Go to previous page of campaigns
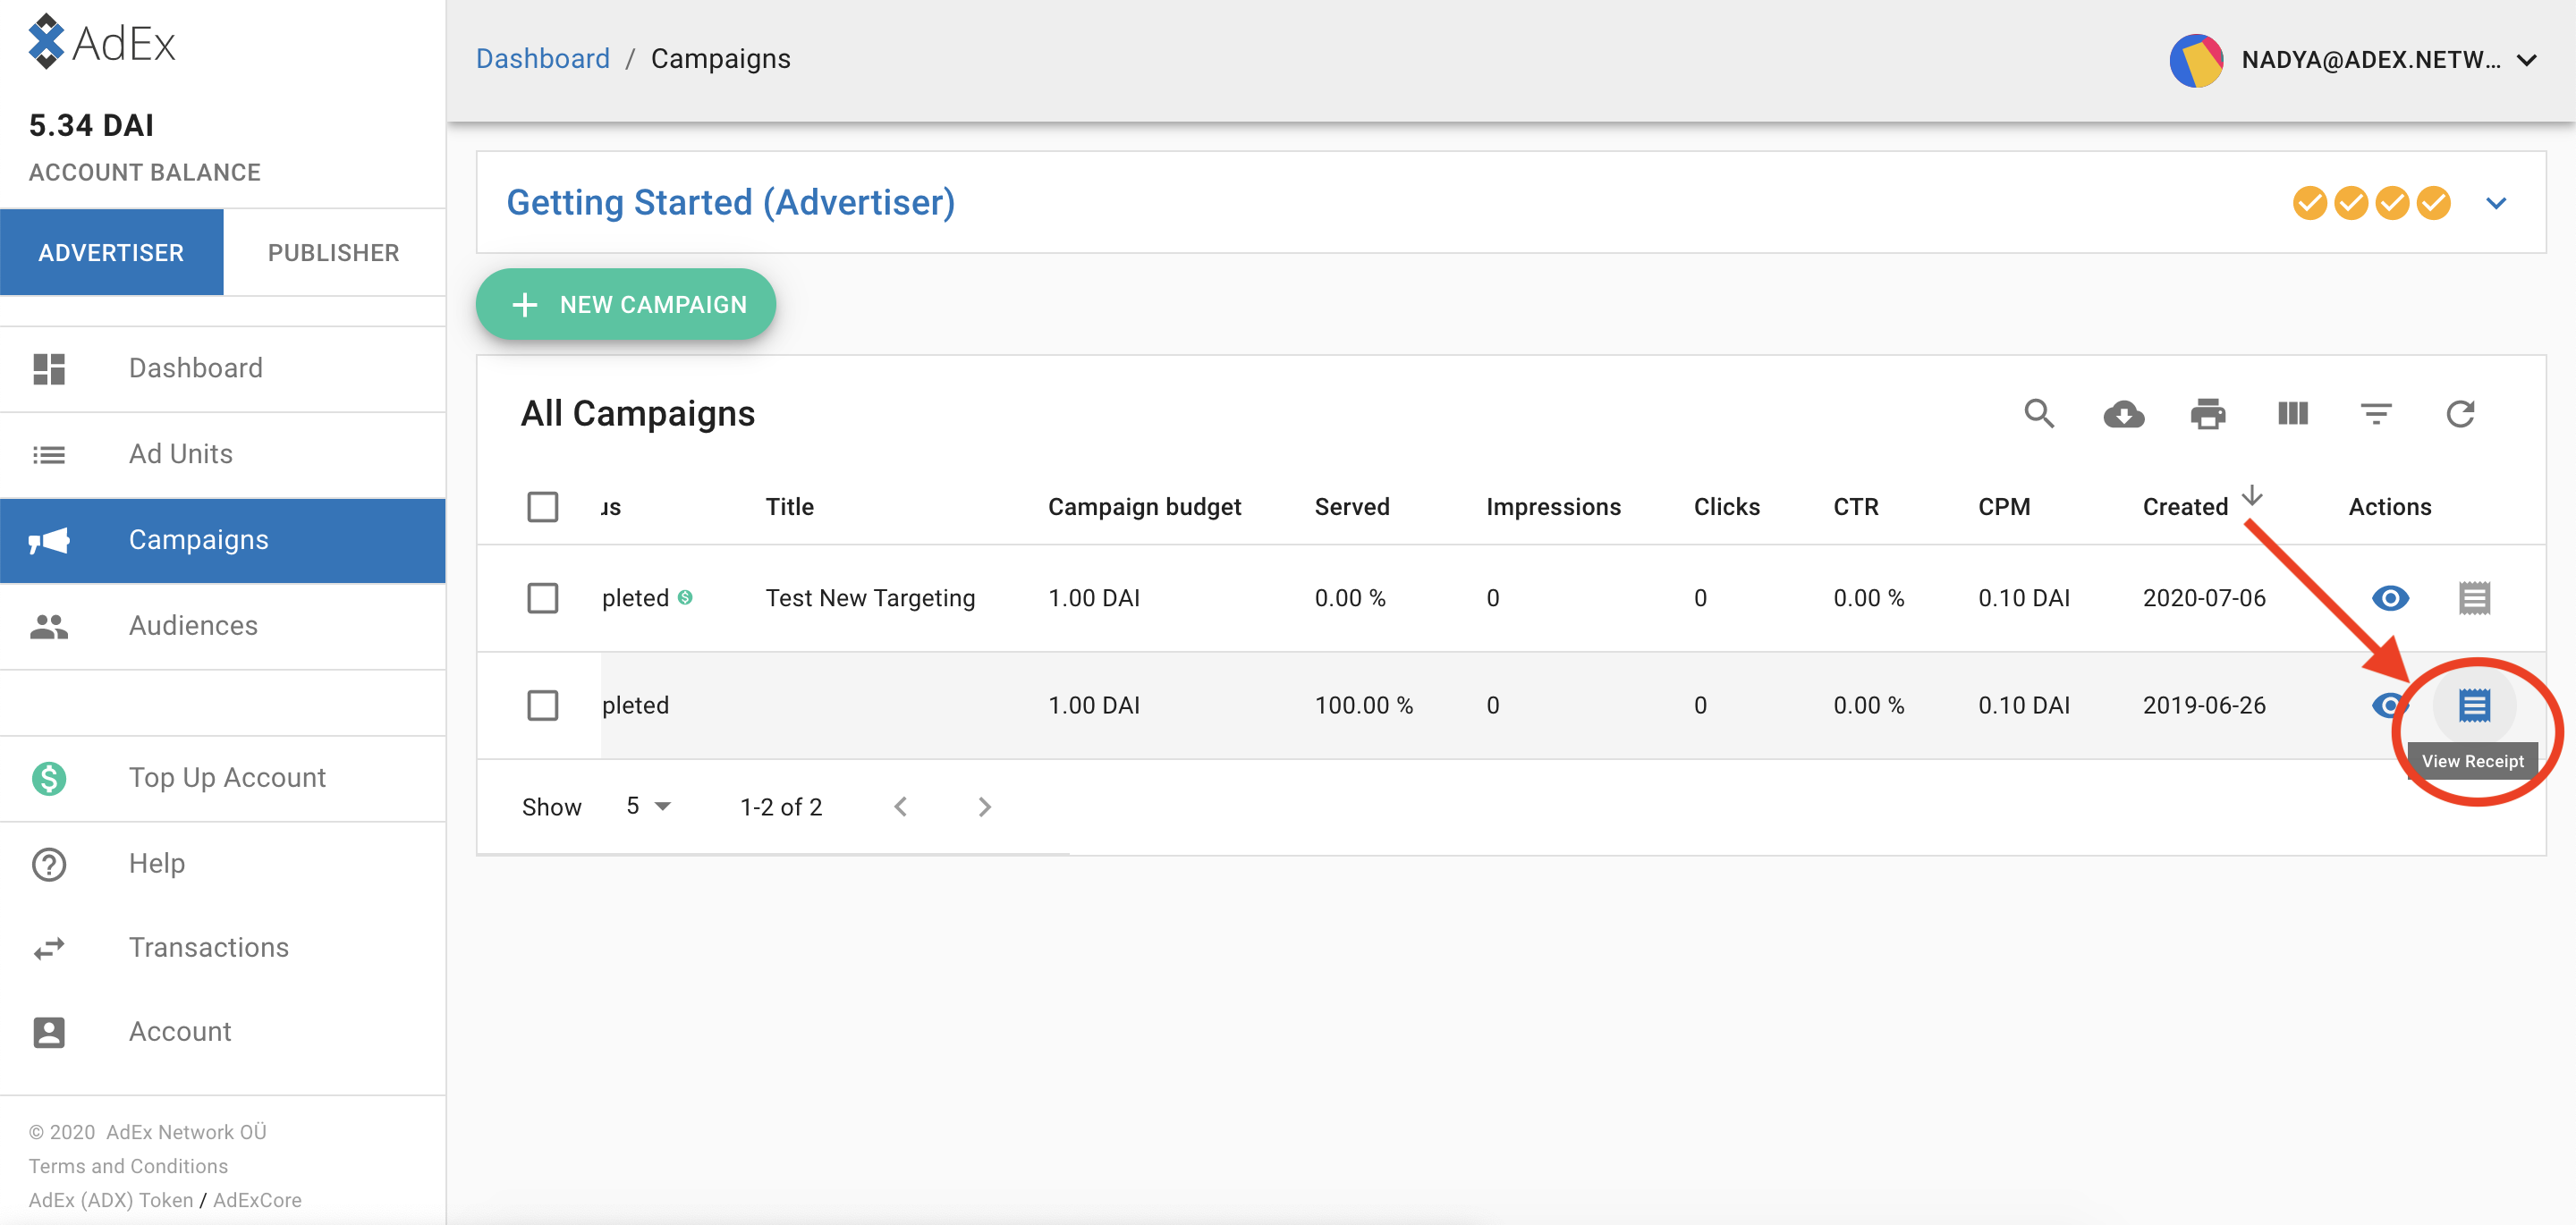 (x=900, y=806)
